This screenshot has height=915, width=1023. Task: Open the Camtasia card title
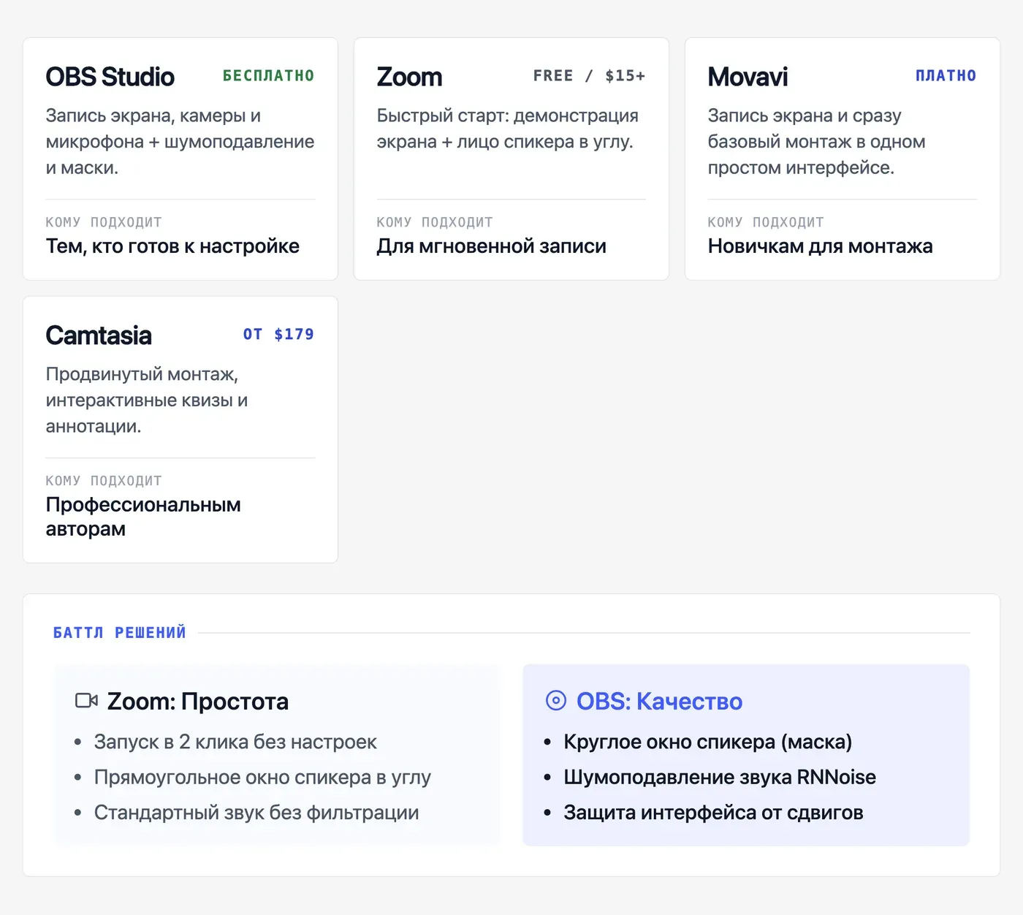click(99, 335)
